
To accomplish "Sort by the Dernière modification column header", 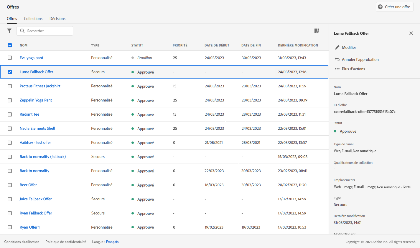I will (298, 45).
